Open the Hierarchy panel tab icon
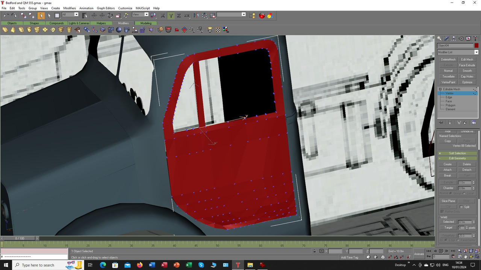 point(454,39)
